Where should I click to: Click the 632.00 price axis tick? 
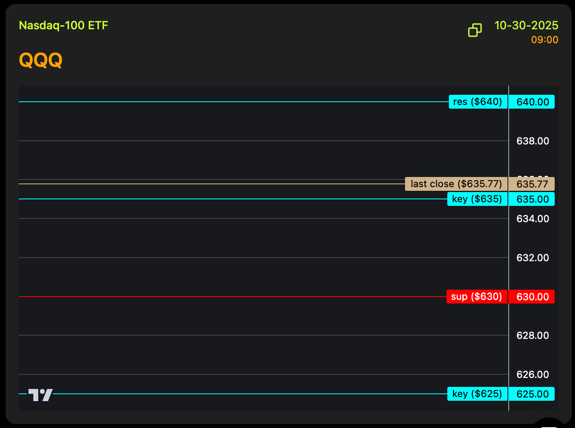pyautogui.click(x=532, y=258)
